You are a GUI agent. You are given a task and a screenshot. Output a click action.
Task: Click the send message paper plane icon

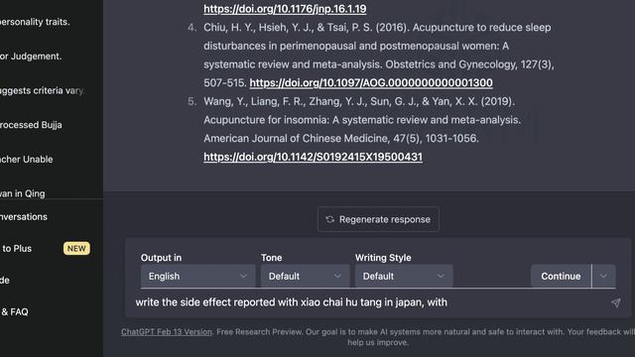coord(615,302)
